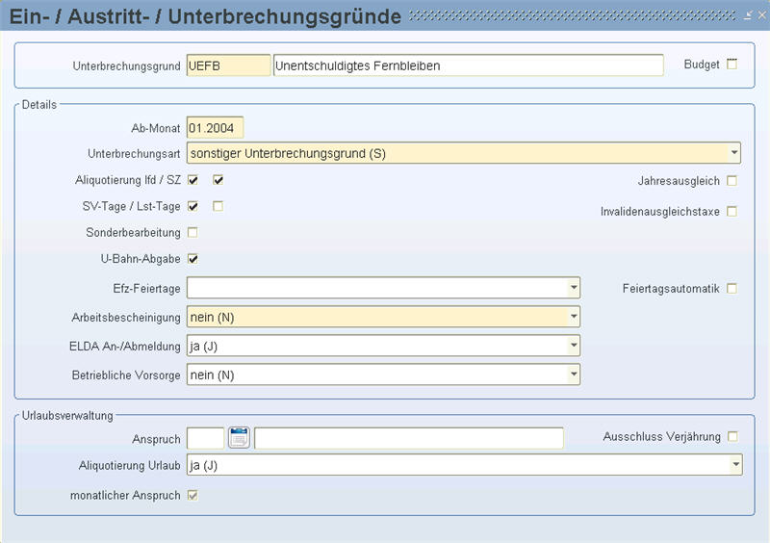Click the Unterbrechungsgrund code field UEFB
770x543 pixels.
pos(228,65)
